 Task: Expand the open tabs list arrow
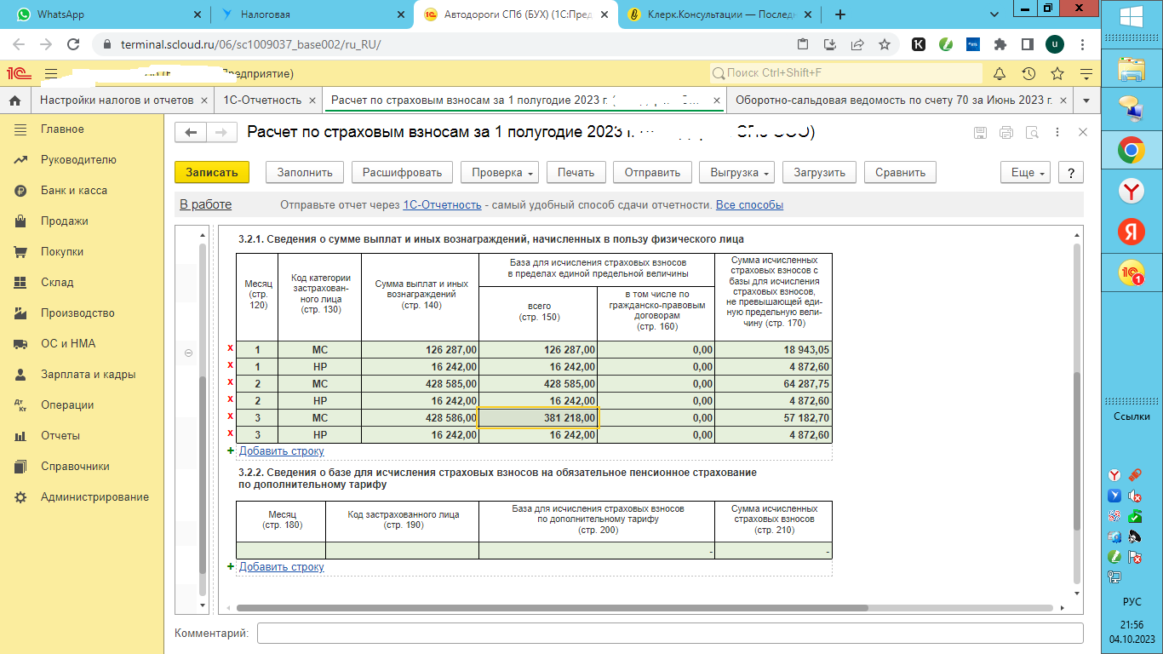tap(1086, 100)
